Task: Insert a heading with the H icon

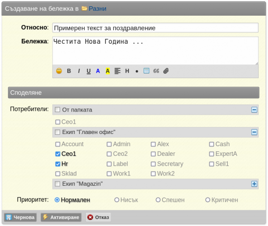Action: tap(127, 71)
